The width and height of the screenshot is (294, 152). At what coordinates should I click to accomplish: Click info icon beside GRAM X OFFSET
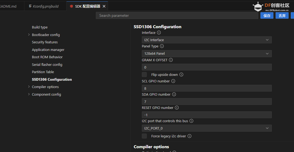click(171, 60)
